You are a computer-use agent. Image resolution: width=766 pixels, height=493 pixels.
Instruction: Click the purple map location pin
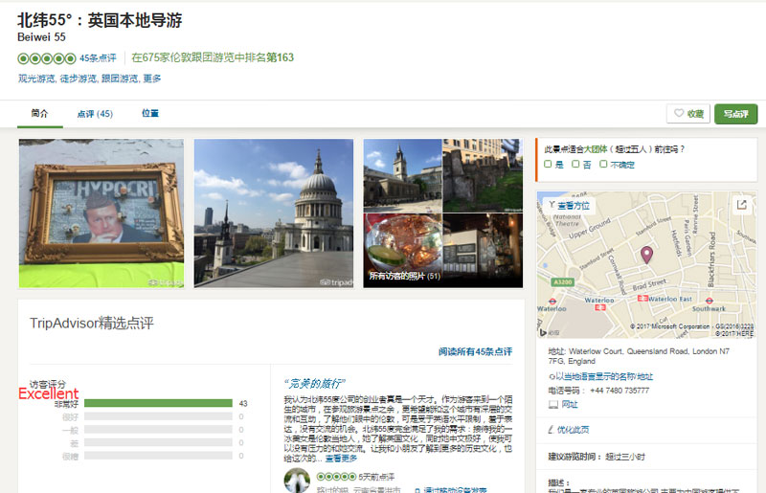[646, 254]
